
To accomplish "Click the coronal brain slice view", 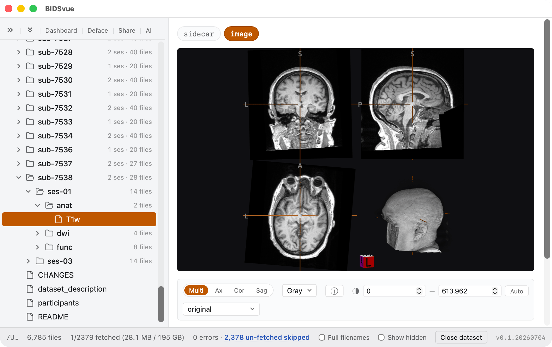I will [300, 104].
